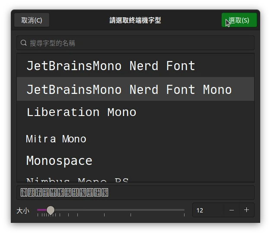This screenshot has height=235, width=271.
Task: Click inside the font preview text box
Action: pyautogui.click(x=135, y=193)
